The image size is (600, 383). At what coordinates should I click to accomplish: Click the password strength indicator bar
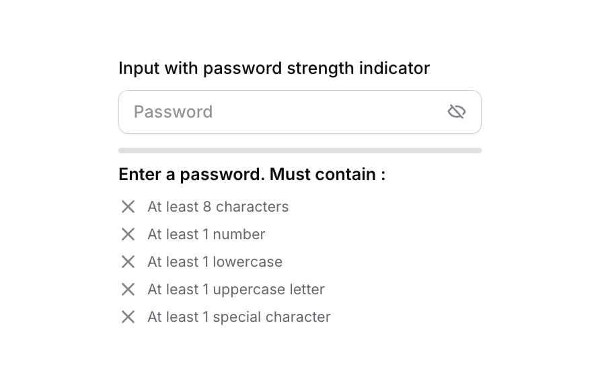[x=299, y=151]
